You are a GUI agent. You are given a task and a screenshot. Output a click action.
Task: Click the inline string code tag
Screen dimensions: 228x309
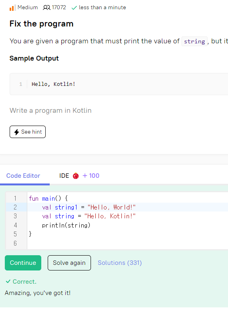194,41
